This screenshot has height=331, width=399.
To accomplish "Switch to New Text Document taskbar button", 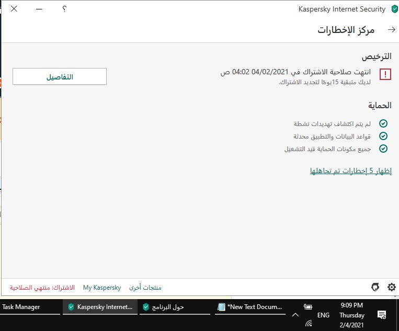I will [250, 307].
